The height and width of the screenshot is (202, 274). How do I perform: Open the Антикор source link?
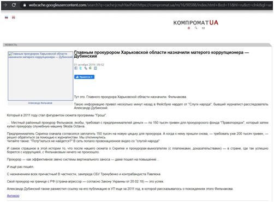13,195
